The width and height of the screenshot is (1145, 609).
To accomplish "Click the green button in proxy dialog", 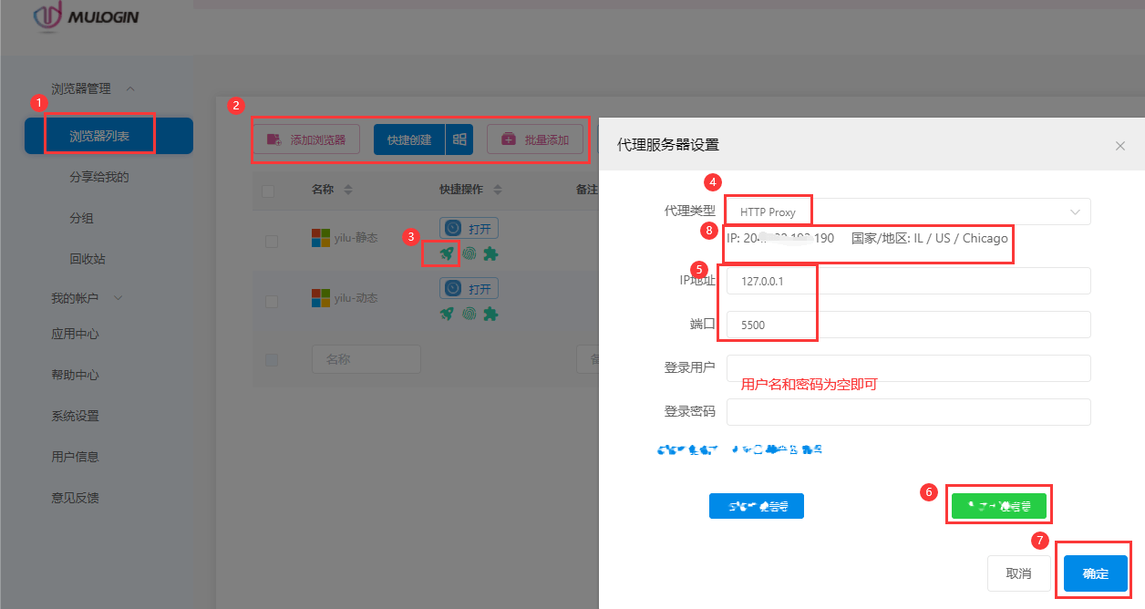I will [999, 506].
